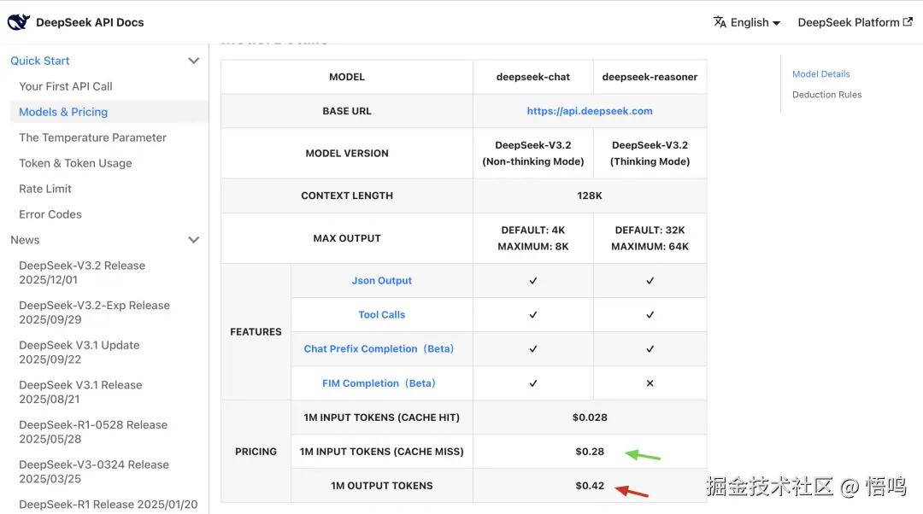Click the MAX OUTPUT row label
923x514 pixels.
347,238
